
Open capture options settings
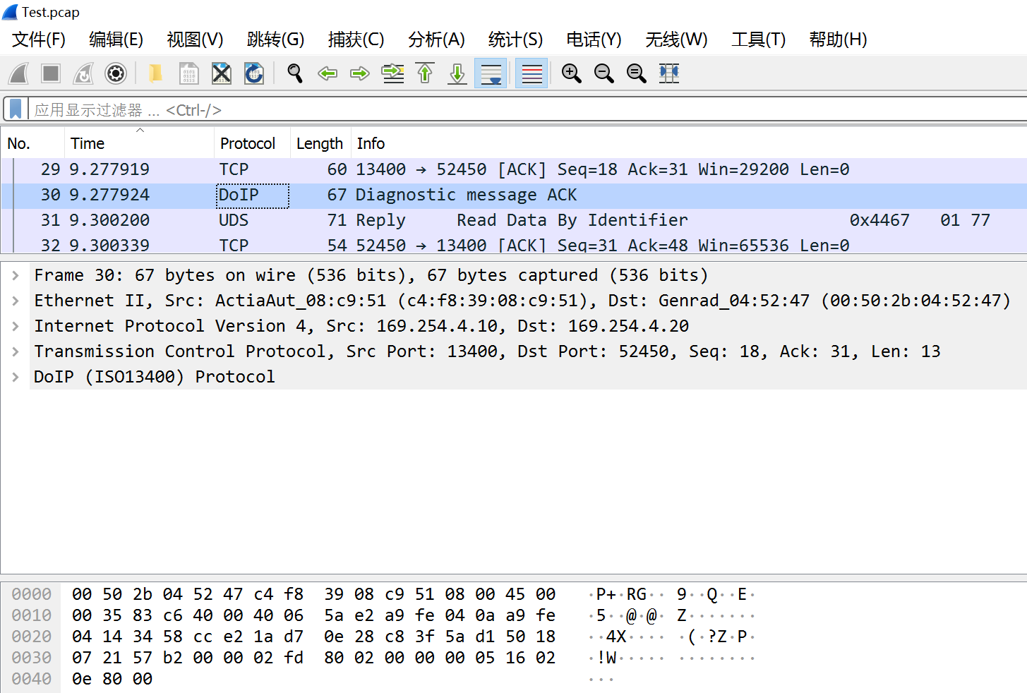[x=115, y=73]
